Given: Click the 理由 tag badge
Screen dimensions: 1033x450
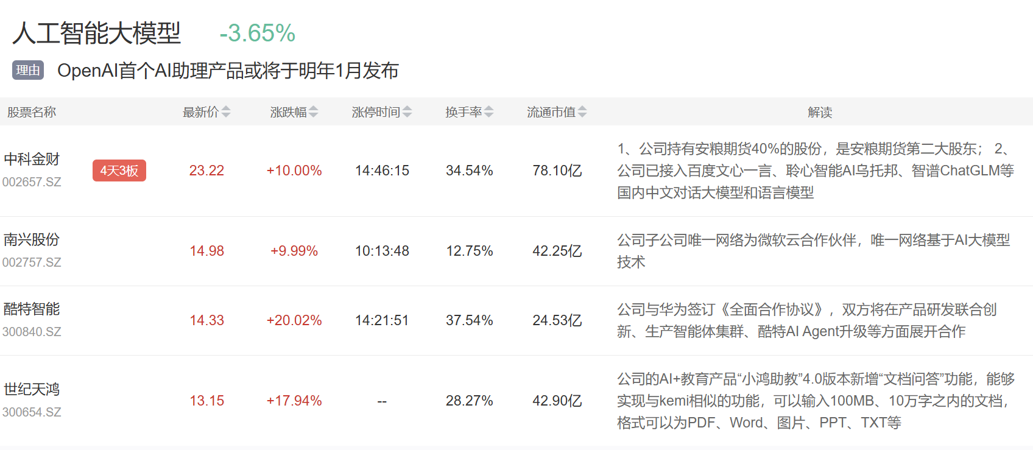Looking at the screenshot, I should coord(28,70).
